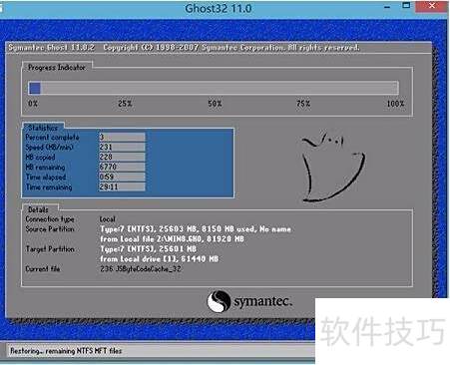450x365 pixels.
Task: Maximize the Ghost32 11.0 window
Action: pos(406,6)
